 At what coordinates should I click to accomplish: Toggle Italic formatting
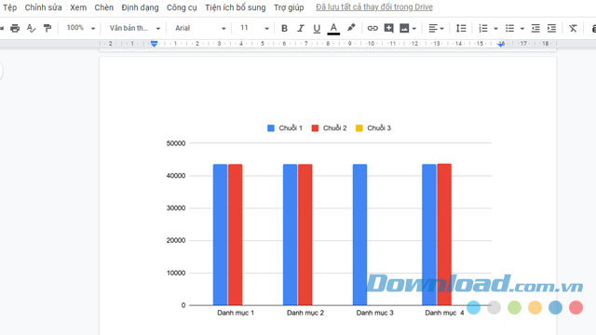point(300,28)
